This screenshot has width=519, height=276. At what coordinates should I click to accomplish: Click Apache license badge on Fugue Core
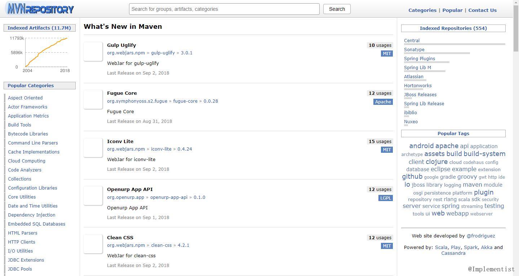(x=383, y=102)
